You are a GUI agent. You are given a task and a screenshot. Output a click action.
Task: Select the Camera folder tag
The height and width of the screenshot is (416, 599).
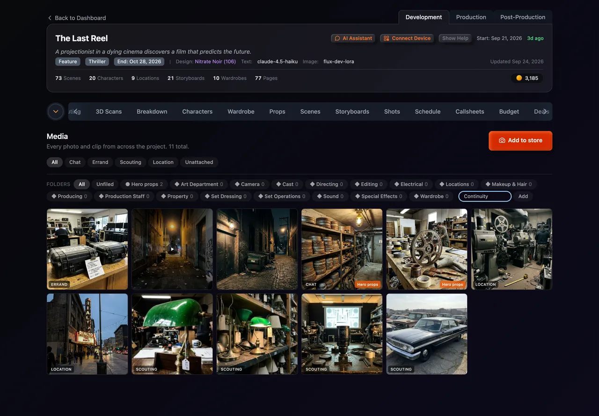coord(249,184)
